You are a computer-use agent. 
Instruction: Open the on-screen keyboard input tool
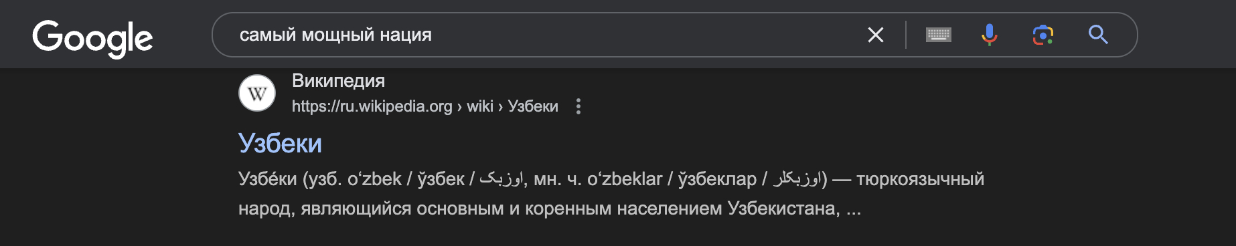938,35
